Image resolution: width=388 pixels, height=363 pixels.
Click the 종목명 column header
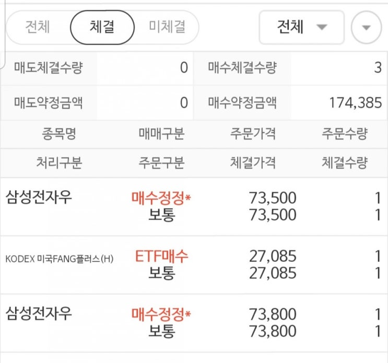[x=58, y=134]
